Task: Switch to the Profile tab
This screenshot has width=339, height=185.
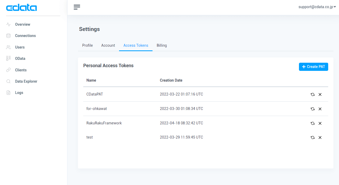Action: [x=87, y=45]
